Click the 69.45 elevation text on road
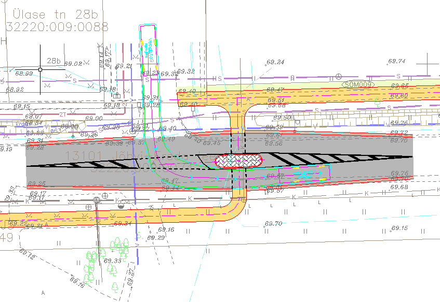 point(211,143)
